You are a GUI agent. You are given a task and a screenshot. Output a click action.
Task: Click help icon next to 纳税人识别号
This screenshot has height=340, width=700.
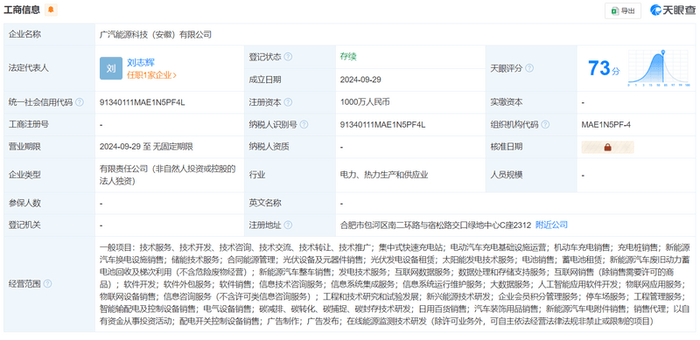[304, 124]
